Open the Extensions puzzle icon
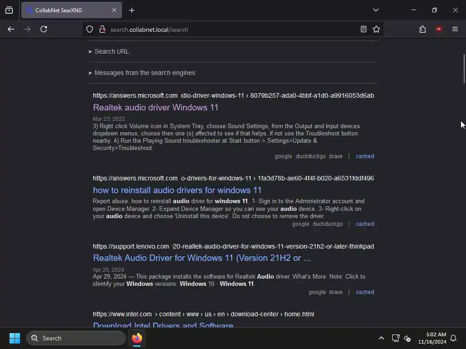Screen dimensions: 466x349 pyautogui.click(x=422, y=29)
